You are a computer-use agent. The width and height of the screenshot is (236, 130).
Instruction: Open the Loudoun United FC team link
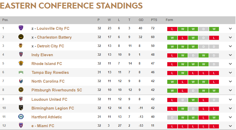[x=49, y=99]
